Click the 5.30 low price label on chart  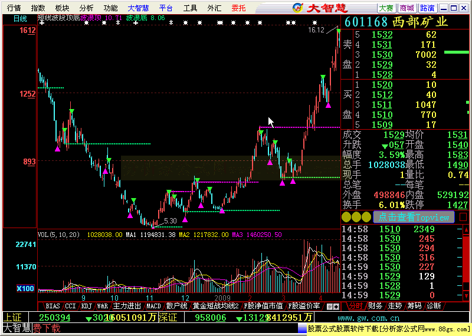click(x=171, y=221)
